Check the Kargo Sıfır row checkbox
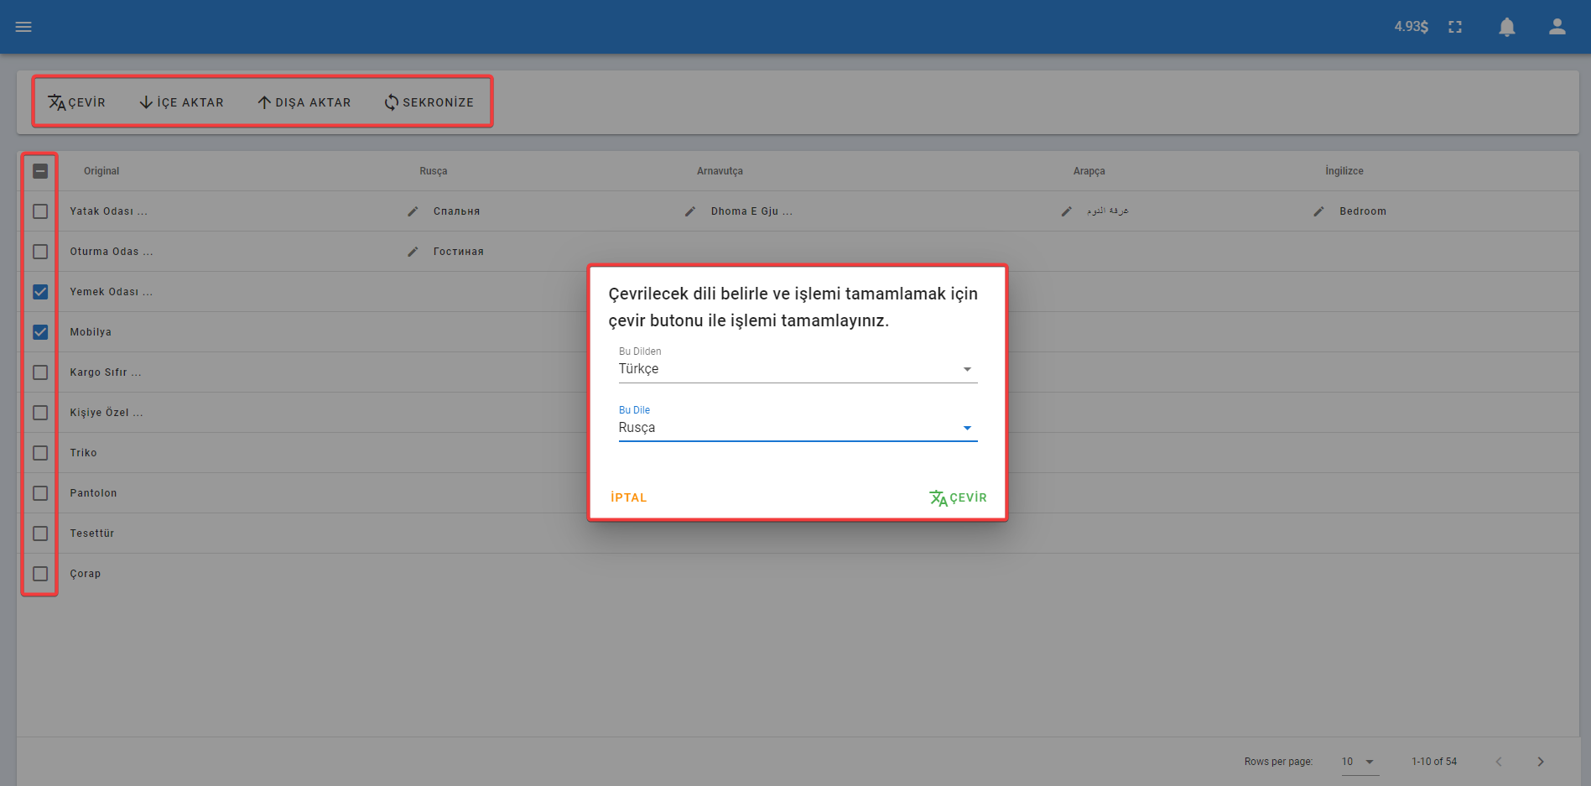Screen dimensions: 1591x786 point(40,372)
